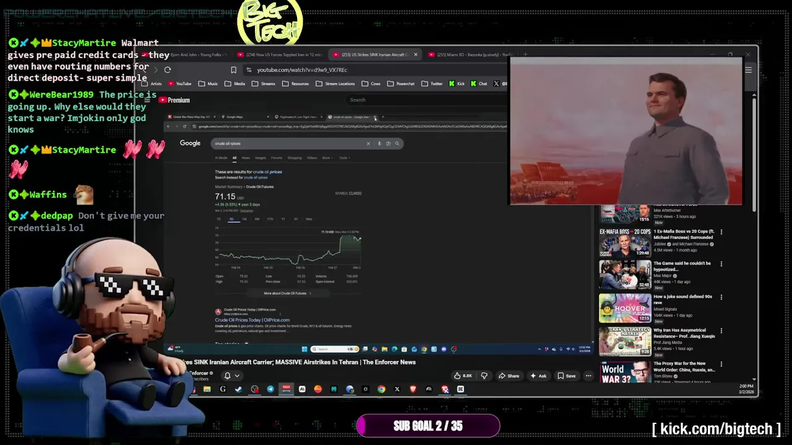Go to YouTube Premium home logo

pyautogui.click(x=174, y=100)
